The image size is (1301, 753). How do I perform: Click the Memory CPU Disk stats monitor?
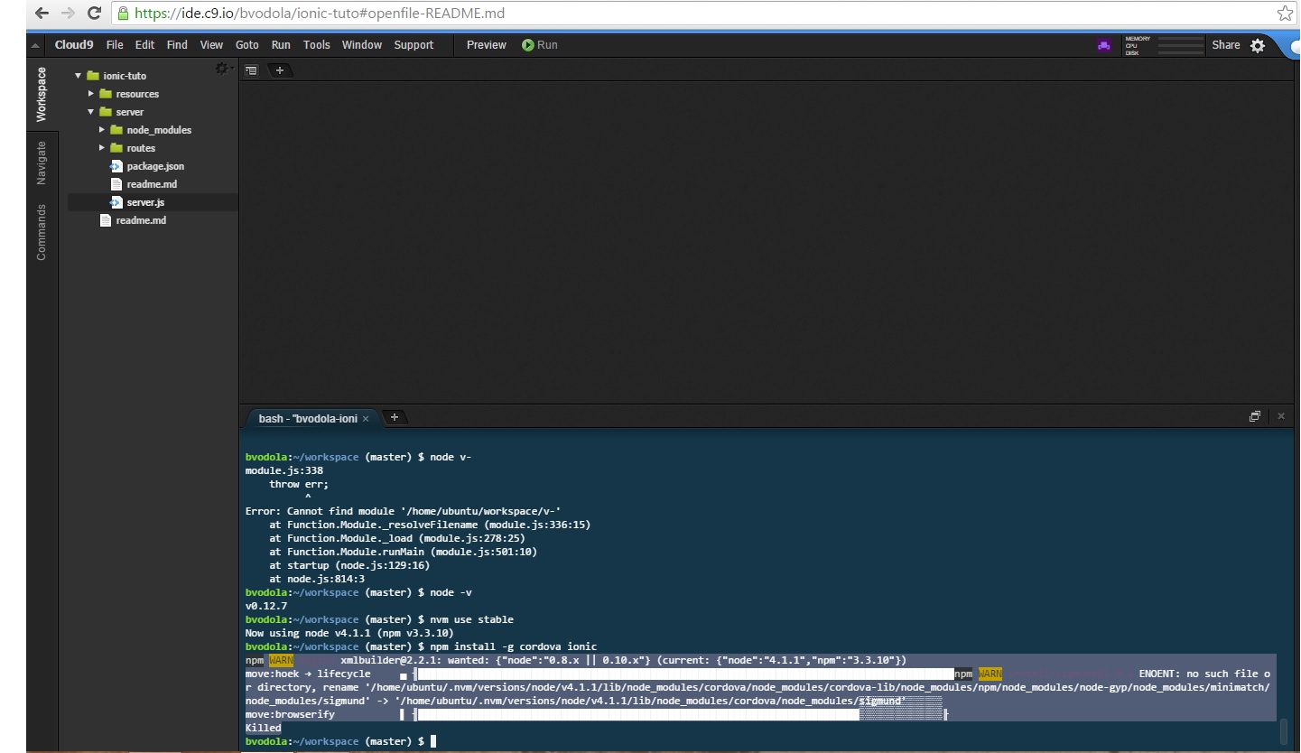click(1164, 45)
